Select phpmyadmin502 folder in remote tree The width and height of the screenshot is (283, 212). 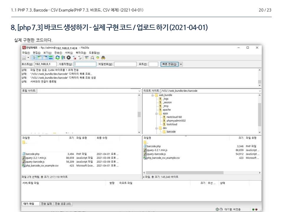[x=176, y=121]
